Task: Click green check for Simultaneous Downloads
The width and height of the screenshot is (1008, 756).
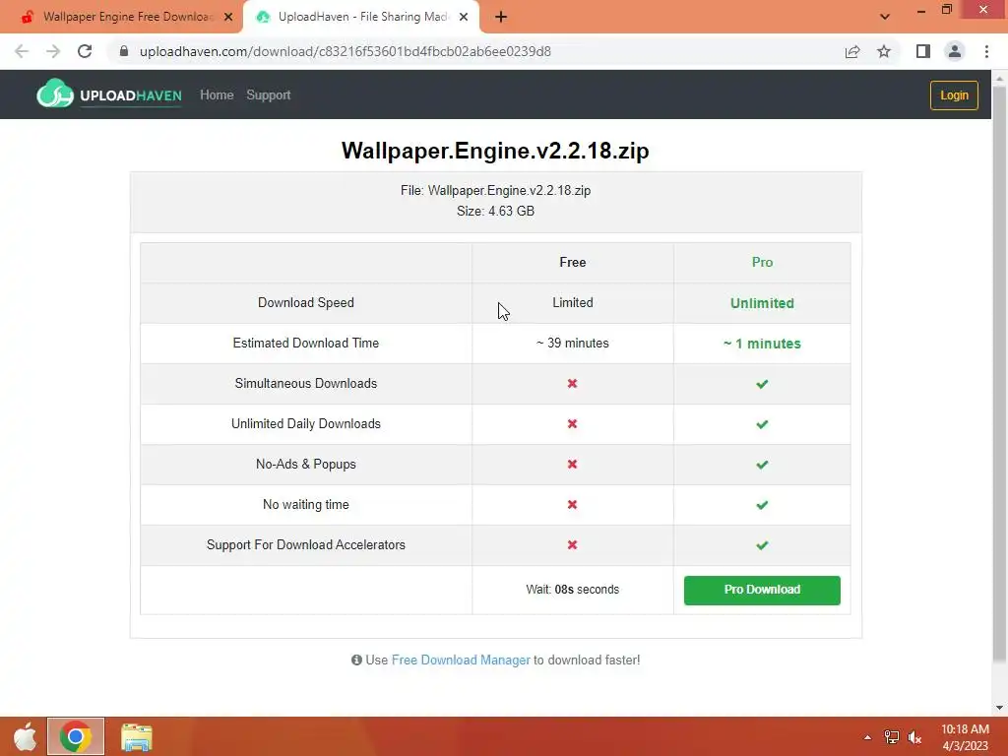Action: 763,384
